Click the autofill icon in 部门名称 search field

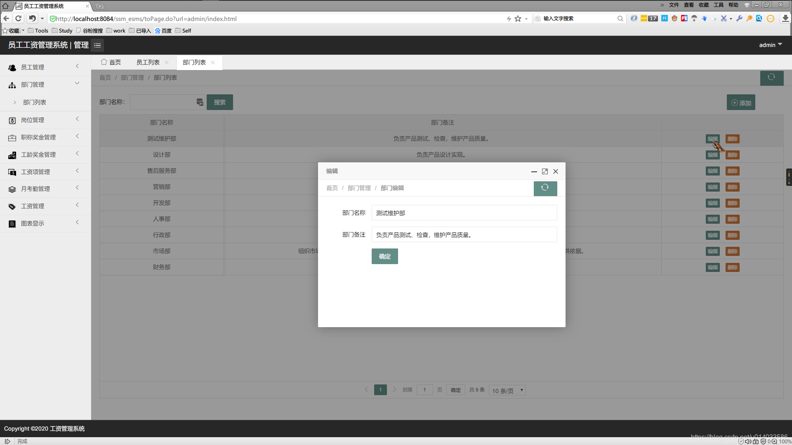(x=200, y=102)
